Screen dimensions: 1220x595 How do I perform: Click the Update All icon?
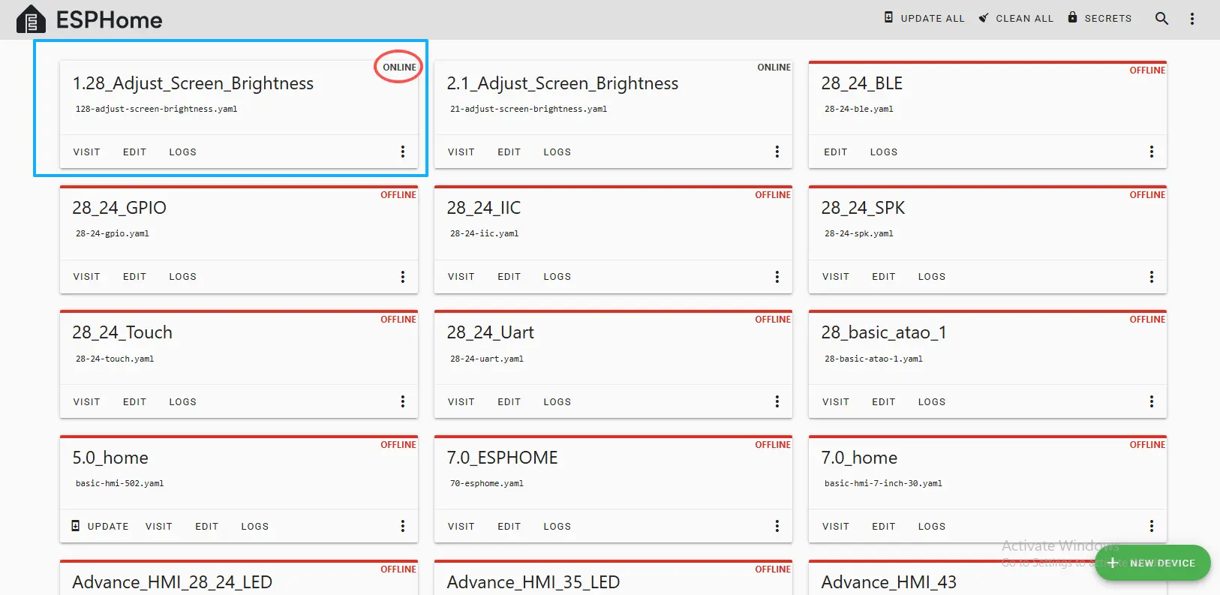888,17
